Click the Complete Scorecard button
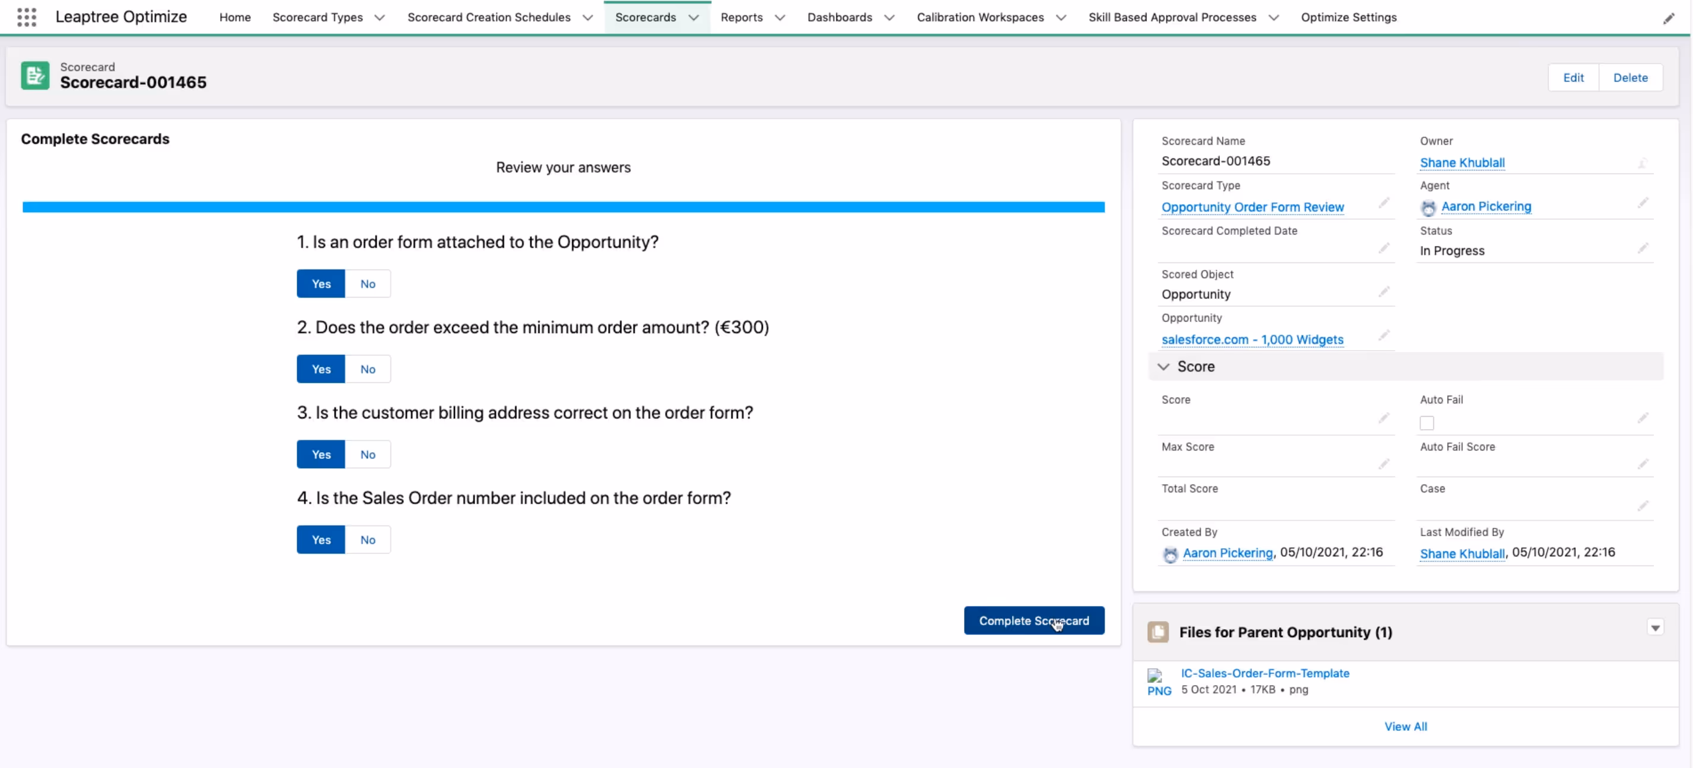Image resolution: width=1693 pixels, height=768 pixels. (x=1033, y=620)
